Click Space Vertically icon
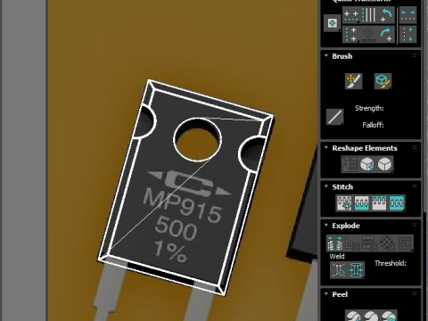The width and height of the screenshot is (428, 321). (x=407, y=35)
